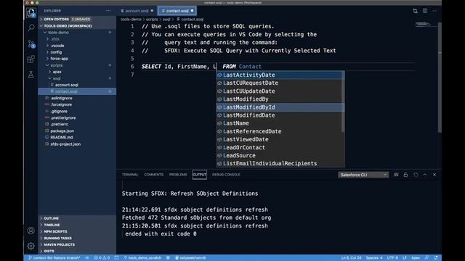
Task: Switch to the COMMENTS panel tab
Action: [x=153, y=175]
